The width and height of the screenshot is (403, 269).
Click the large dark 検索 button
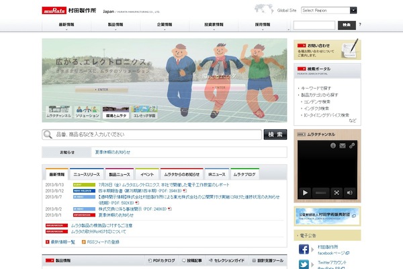275,134
